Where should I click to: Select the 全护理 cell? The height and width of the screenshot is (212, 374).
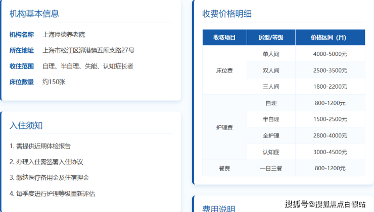pyautogui.click(x=271, y=135)
